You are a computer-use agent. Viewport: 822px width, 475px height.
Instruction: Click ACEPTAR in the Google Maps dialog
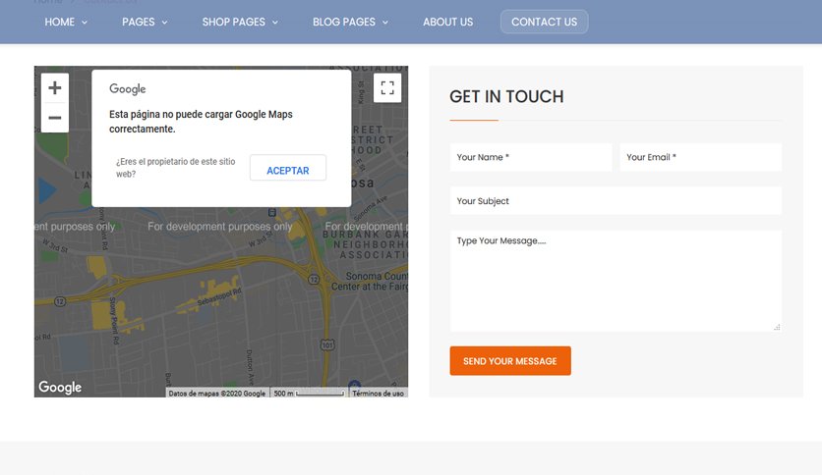[288, 168]
